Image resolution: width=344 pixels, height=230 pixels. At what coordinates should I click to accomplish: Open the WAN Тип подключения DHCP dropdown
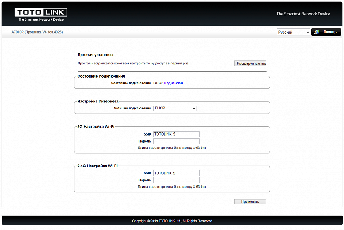(x=175, y=108)
